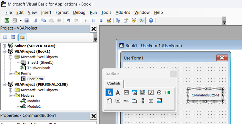Pick Label control in Toolbox

[x=118, y=93]
